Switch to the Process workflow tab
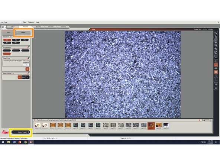 (x=51, y=27)
